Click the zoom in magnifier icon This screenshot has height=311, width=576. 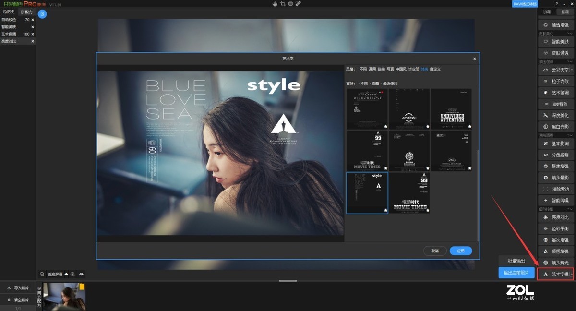pos(72,274)
